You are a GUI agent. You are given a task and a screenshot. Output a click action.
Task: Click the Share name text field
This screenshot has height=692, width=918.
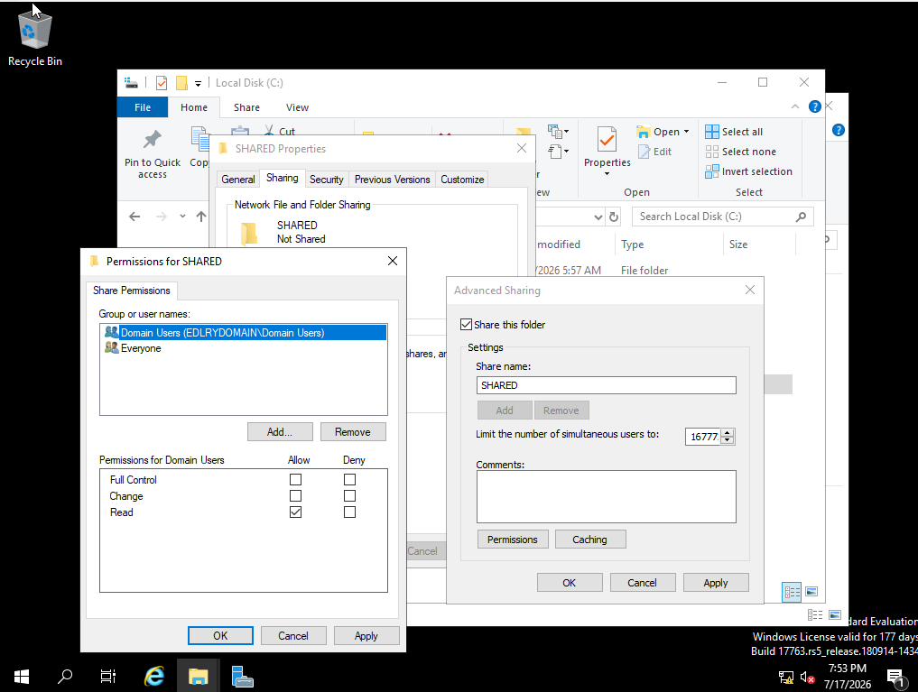tap(606, 385)
